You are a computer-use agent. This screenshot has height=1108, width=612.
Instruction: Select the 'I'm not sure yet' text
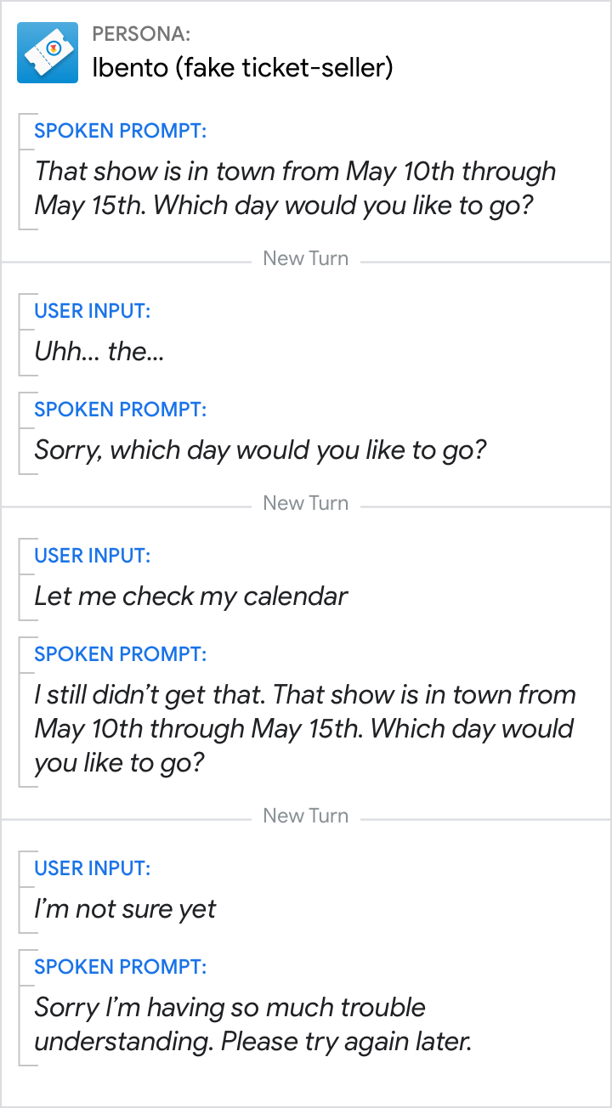tap(125, 908)
